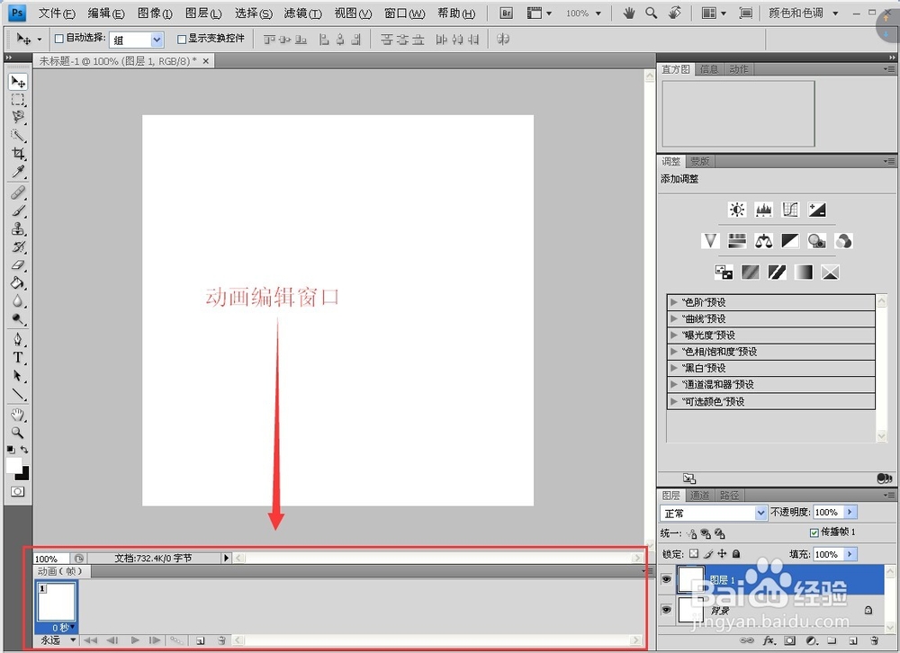Select the Clone Stamp tool
The width and height of the screenshot is (900, 653).
[x=18, y=228]
